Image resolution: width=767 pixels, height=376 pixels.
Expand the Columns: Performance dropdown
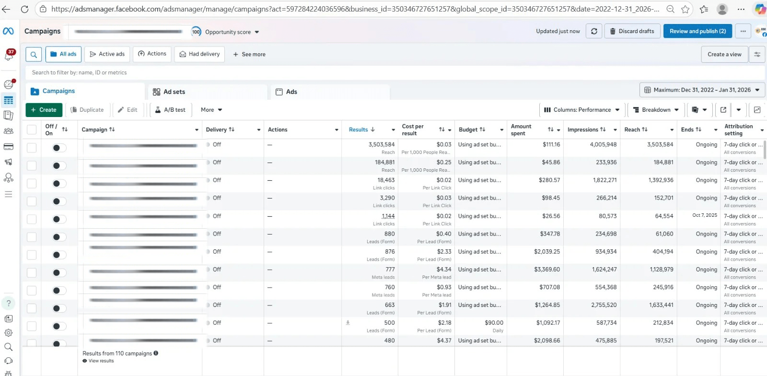(581, 110)
